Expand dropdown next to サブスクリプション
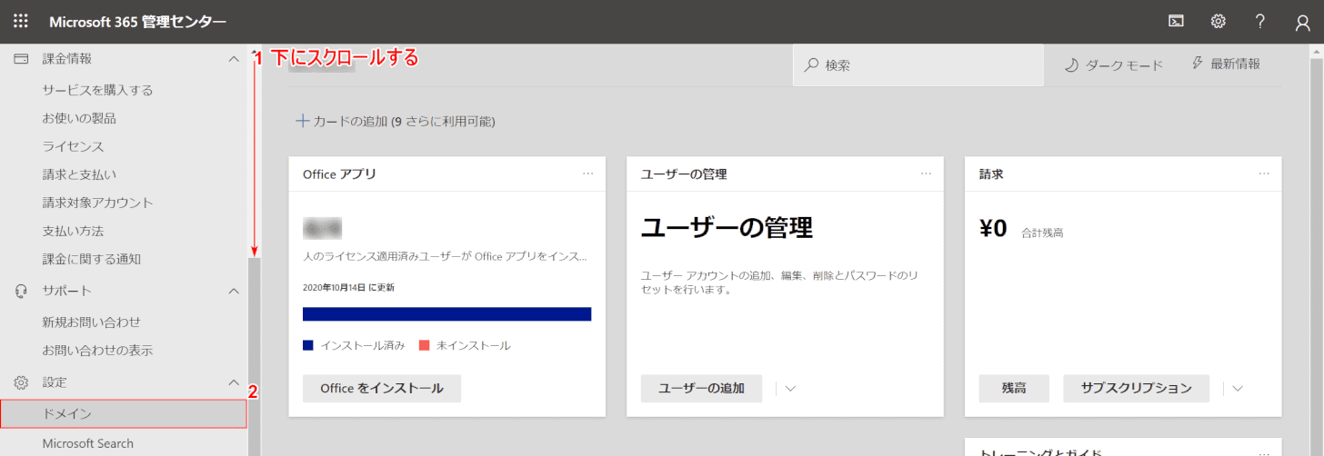Viewport: 1324px width, 456px height. click(x=1238, y=389)
